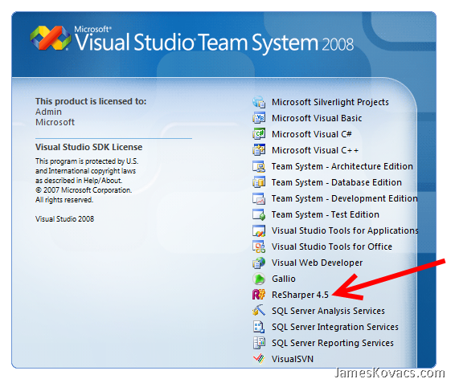
Task: Click the Team System Architecture Edition icon
Action: [259, 166]
